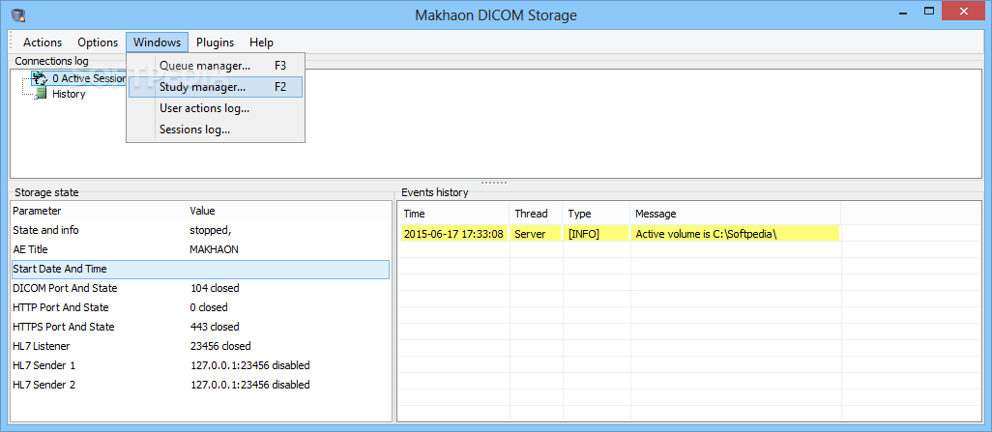992x432 pixels.
Task: Choose Queue manager from Windows menu
Action: 215,65
